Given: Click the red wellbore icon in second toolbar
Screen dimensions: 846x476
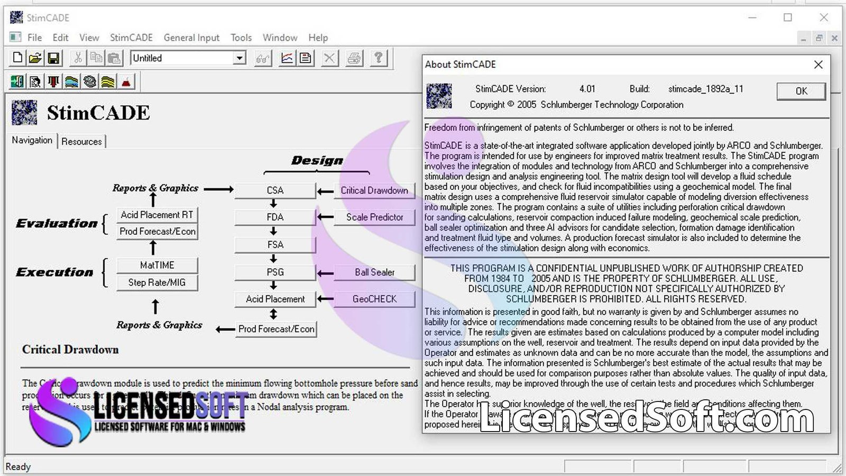Looking at the screenshot, I should (53, 81).
